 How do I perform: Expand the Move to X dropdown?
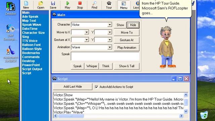[x=87, y=32]
